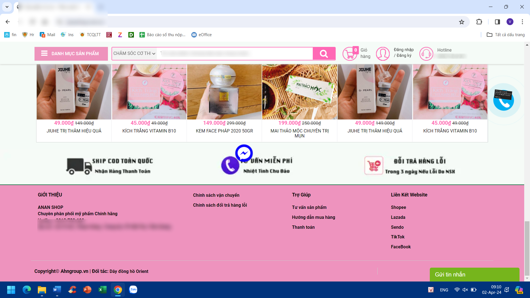Click the pink search magnifier button
530x298 pixels.
click(x=324, y=54)
